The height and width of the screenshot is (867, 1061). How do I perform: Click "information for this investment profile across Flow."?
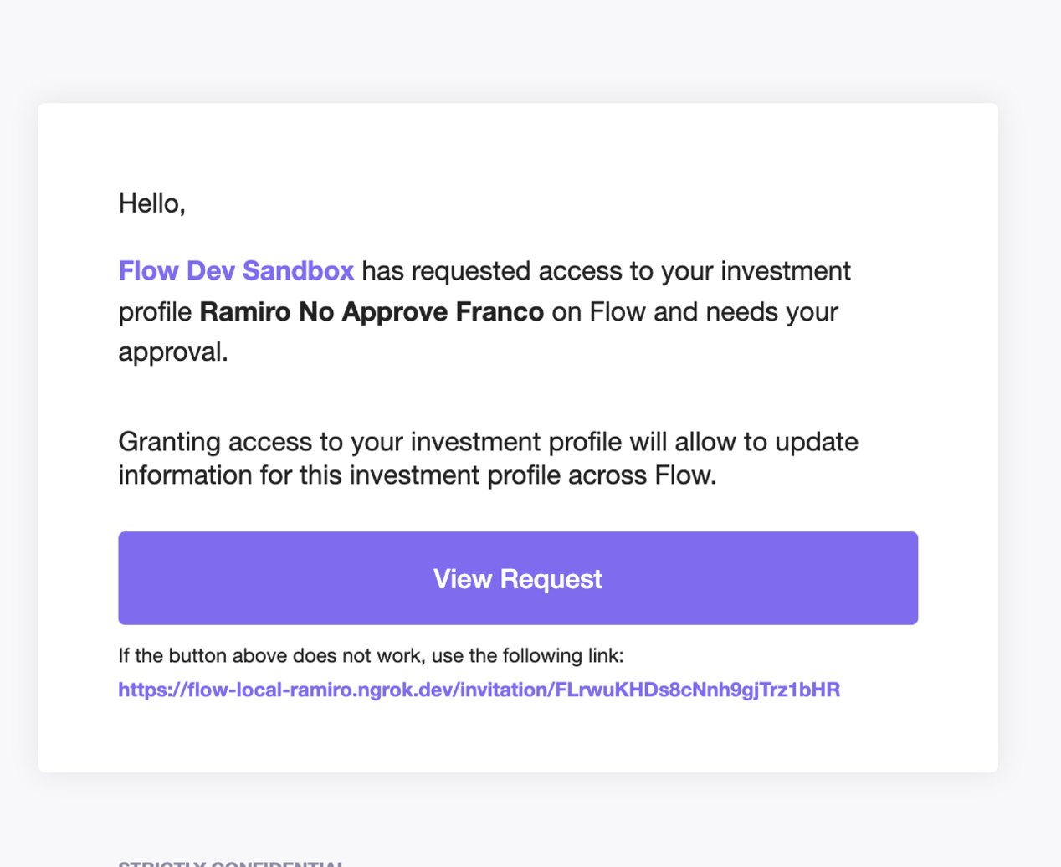(x=417, y=475)
